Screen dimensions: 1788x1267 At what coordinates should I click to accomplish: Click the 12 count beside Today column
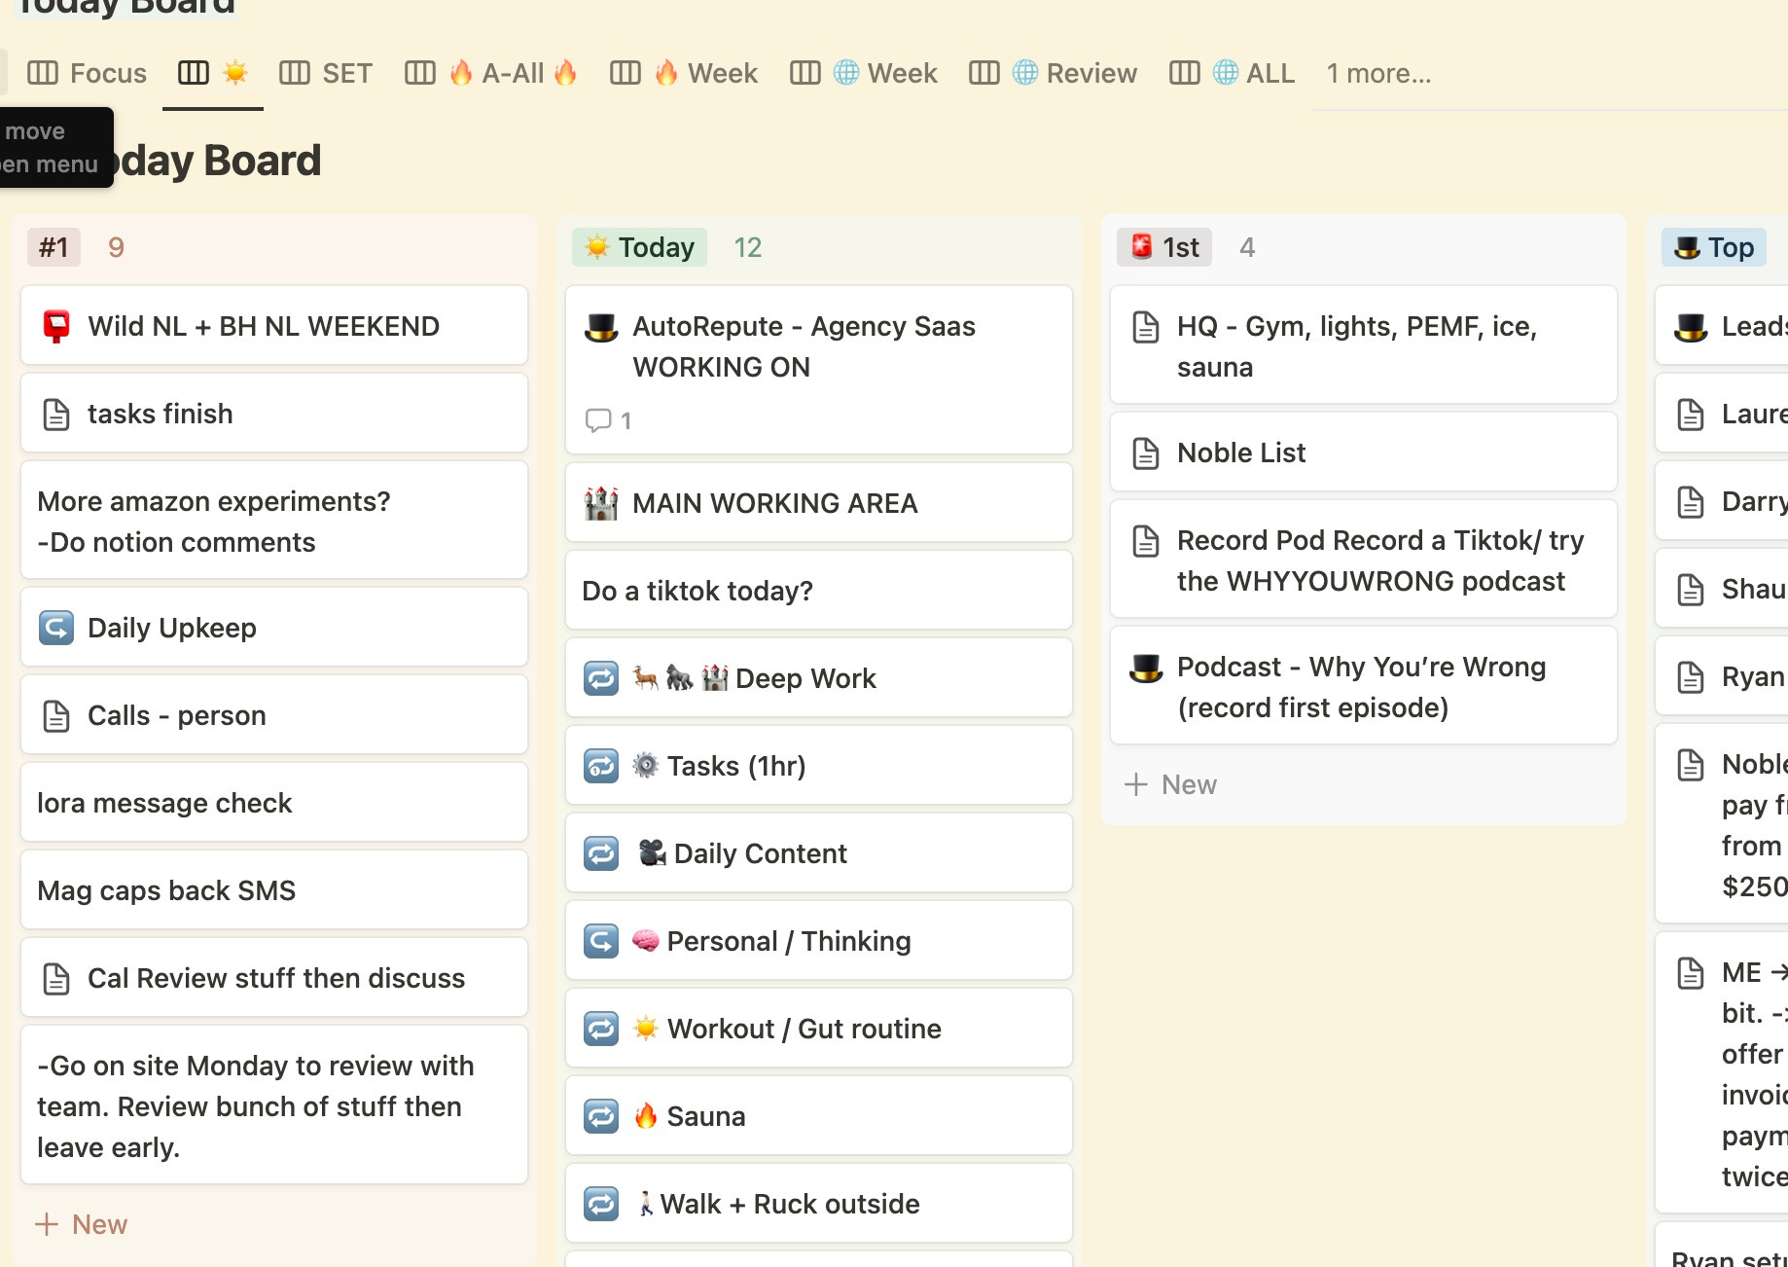coord(747,247)
